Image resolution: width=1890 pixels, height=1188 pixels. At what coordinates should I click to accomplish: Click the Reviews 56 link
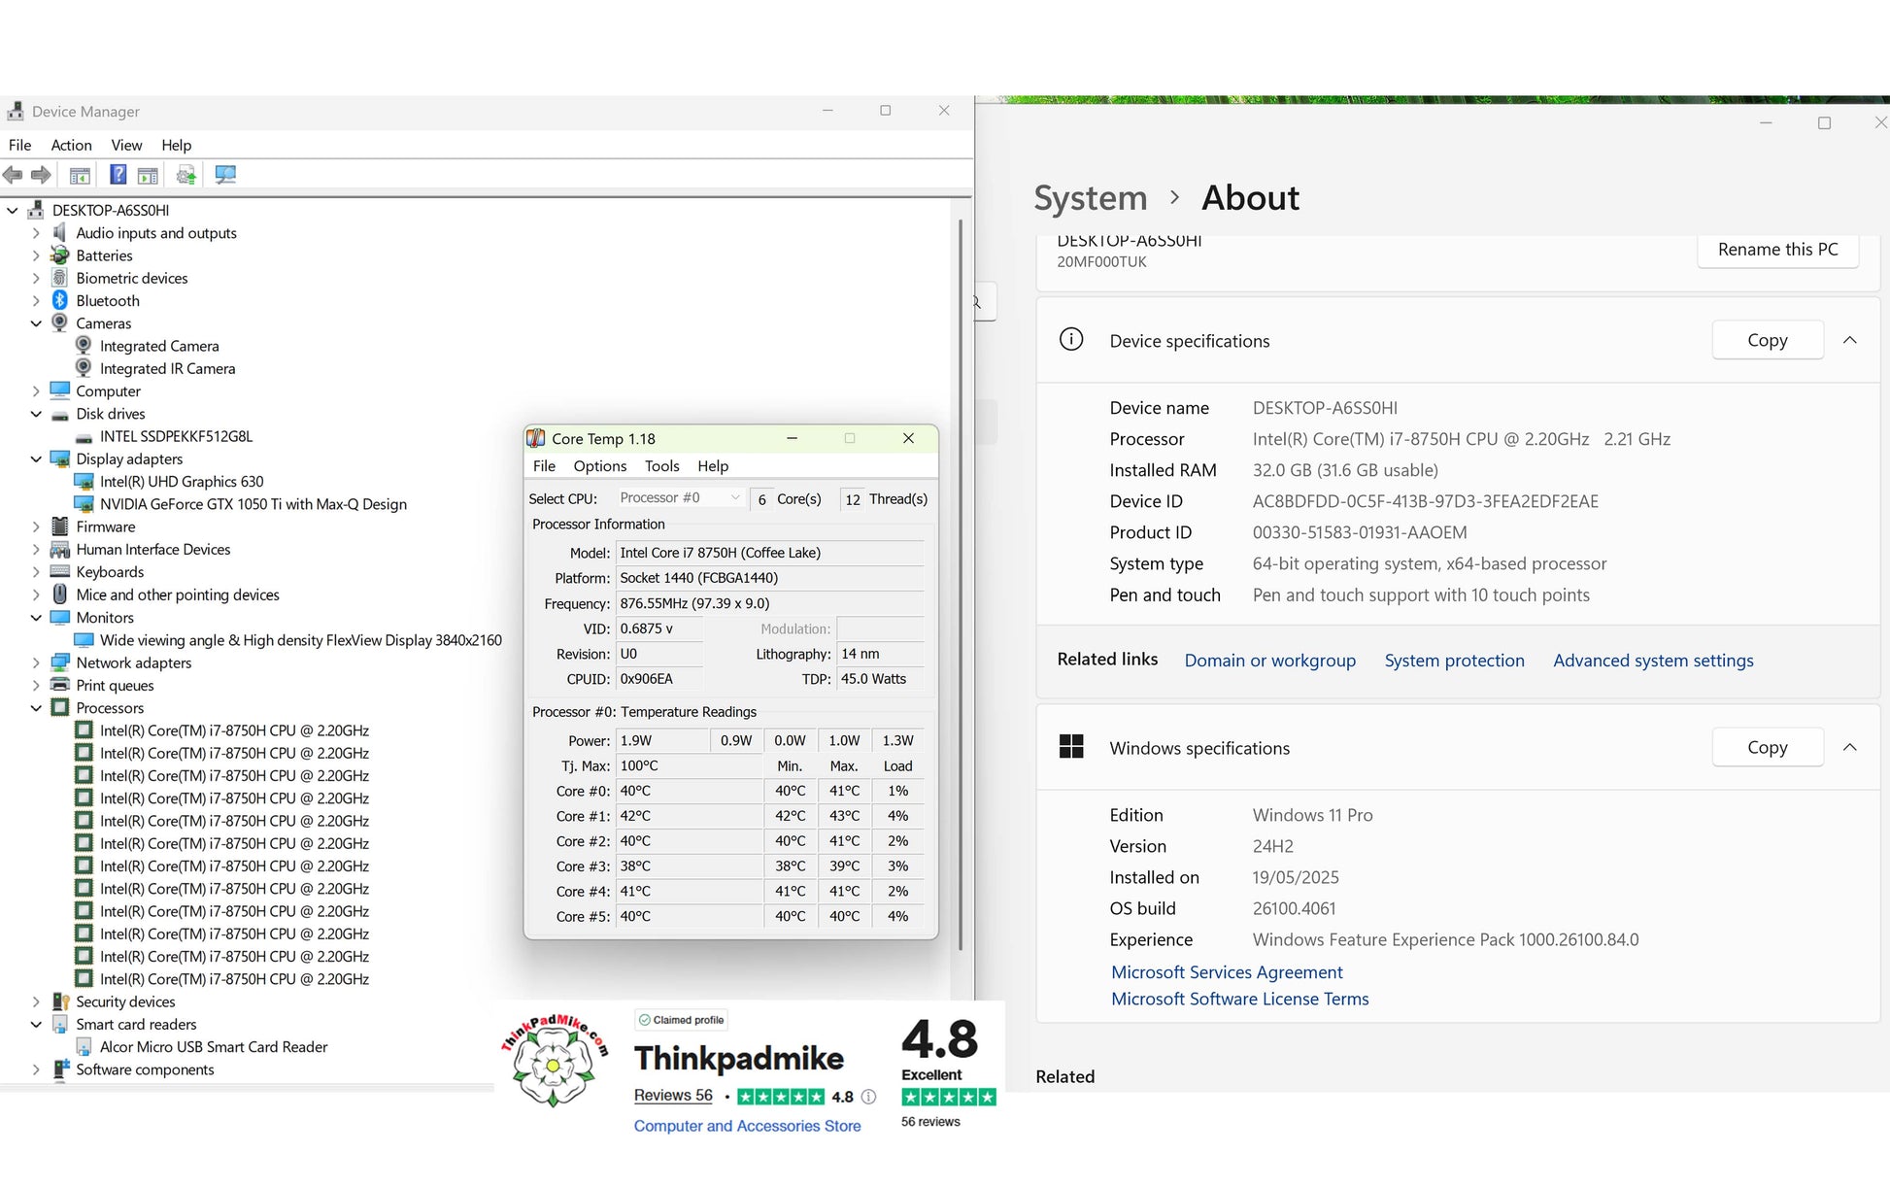[673, 1096]
